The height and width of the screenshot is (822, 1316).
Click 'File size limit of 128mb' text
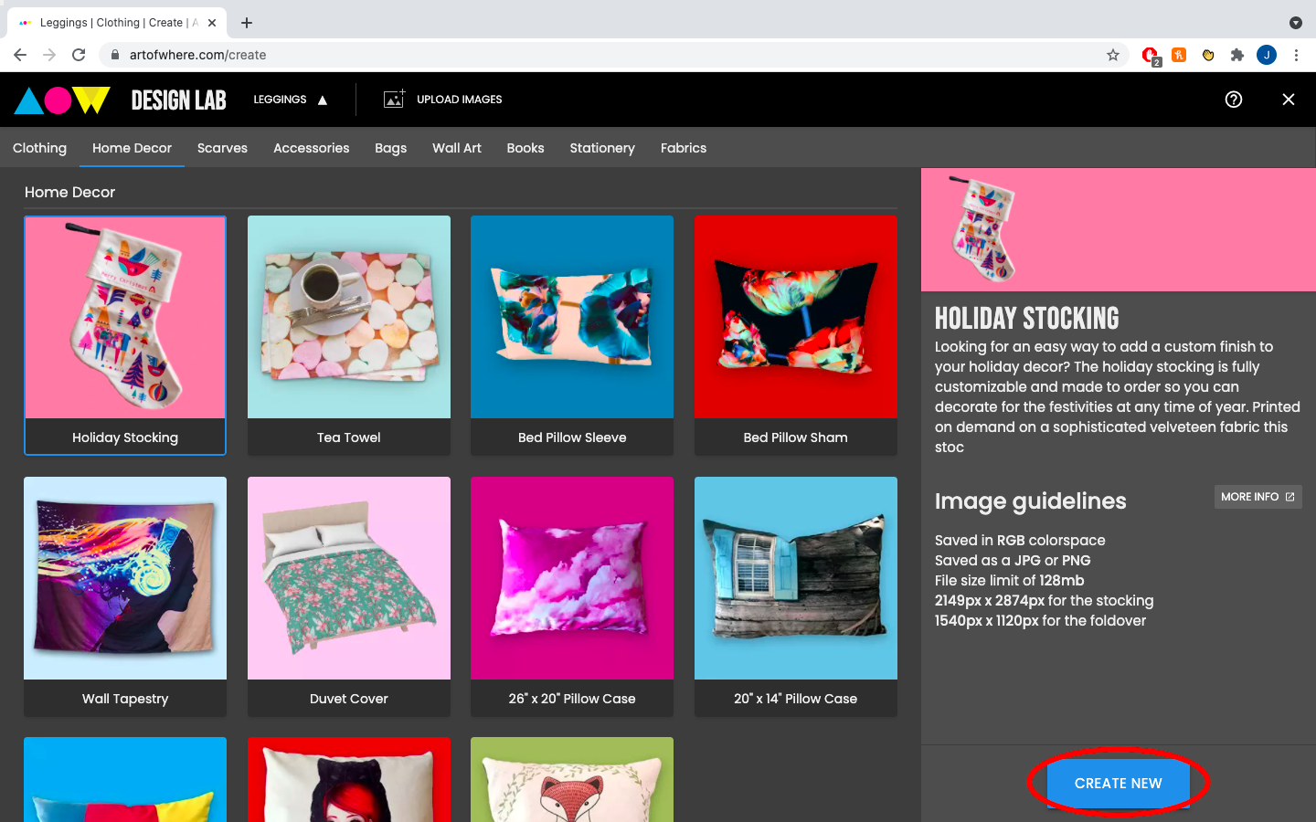click(x=1009, y=580)
